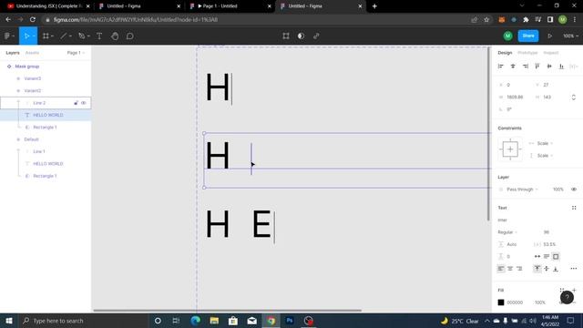Open the Page 1 dropdown
This screenshot has height=328, width=583.
pyautogui.click(x=76, y=53)
